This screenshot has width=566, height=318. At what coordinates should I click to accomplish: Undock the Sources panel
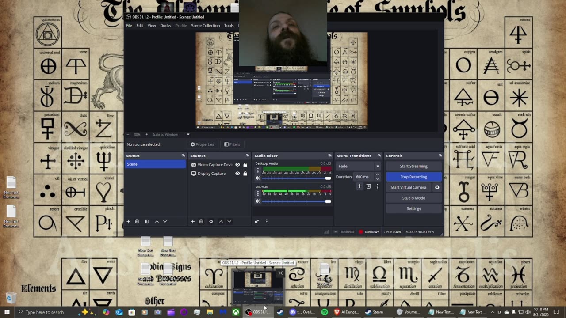point(247,156)
